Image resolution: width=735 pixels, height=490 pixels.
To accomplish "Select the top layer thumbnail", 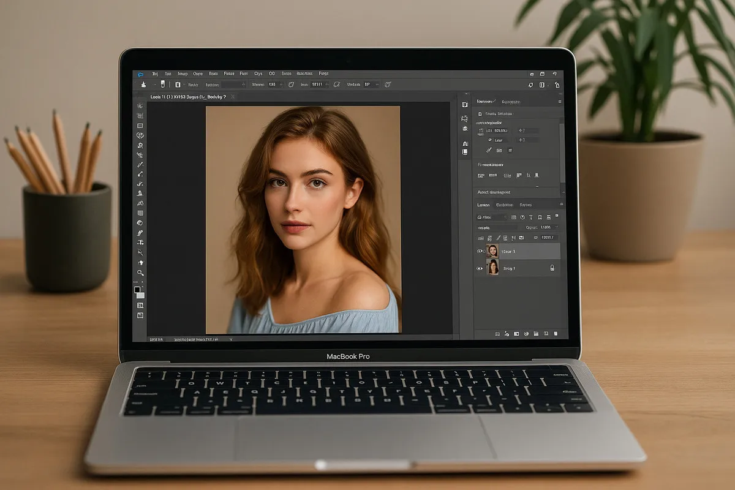I will click(492, 251).
